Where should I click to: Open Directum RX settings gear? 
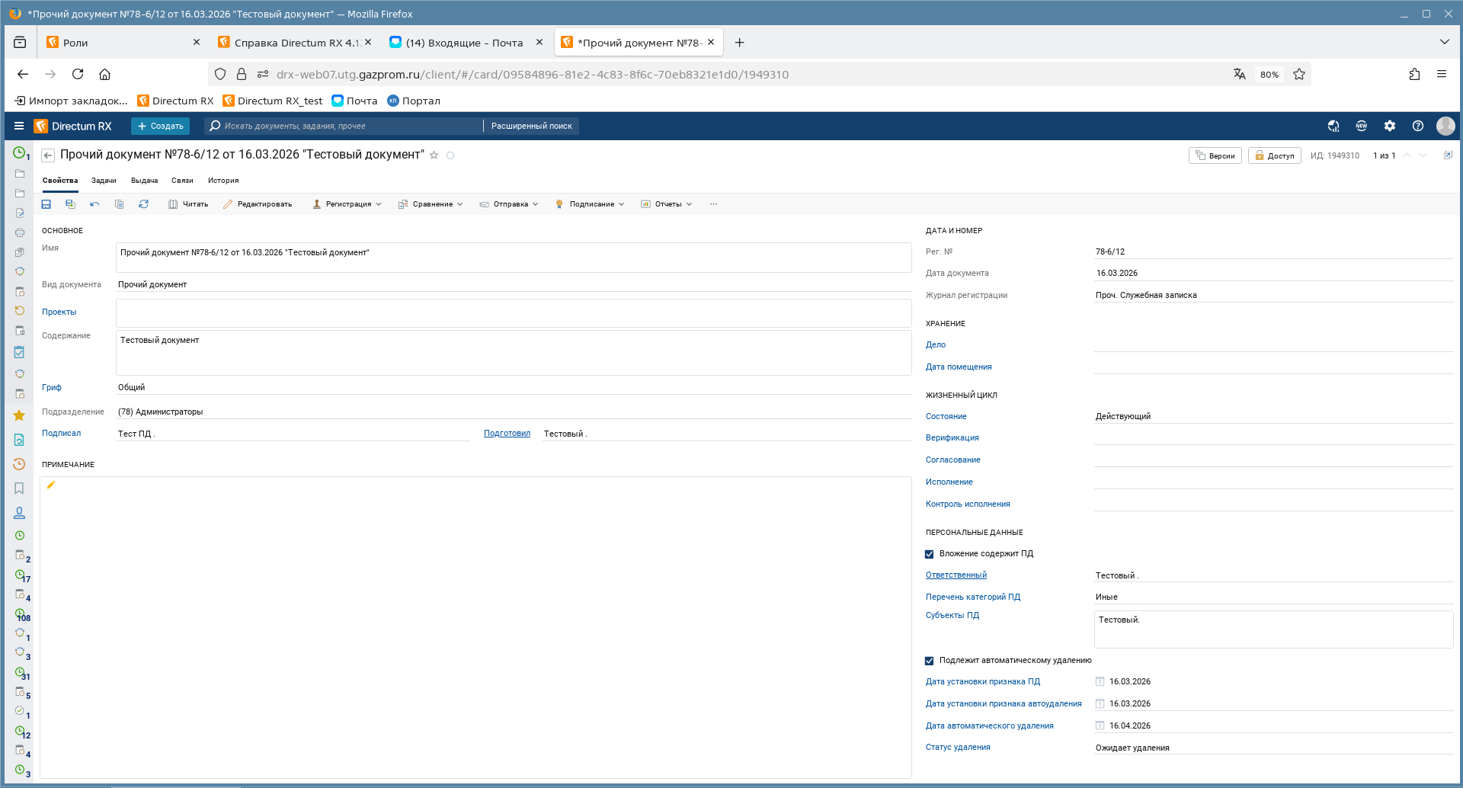pyautogui.click(x=1390, y=126)
